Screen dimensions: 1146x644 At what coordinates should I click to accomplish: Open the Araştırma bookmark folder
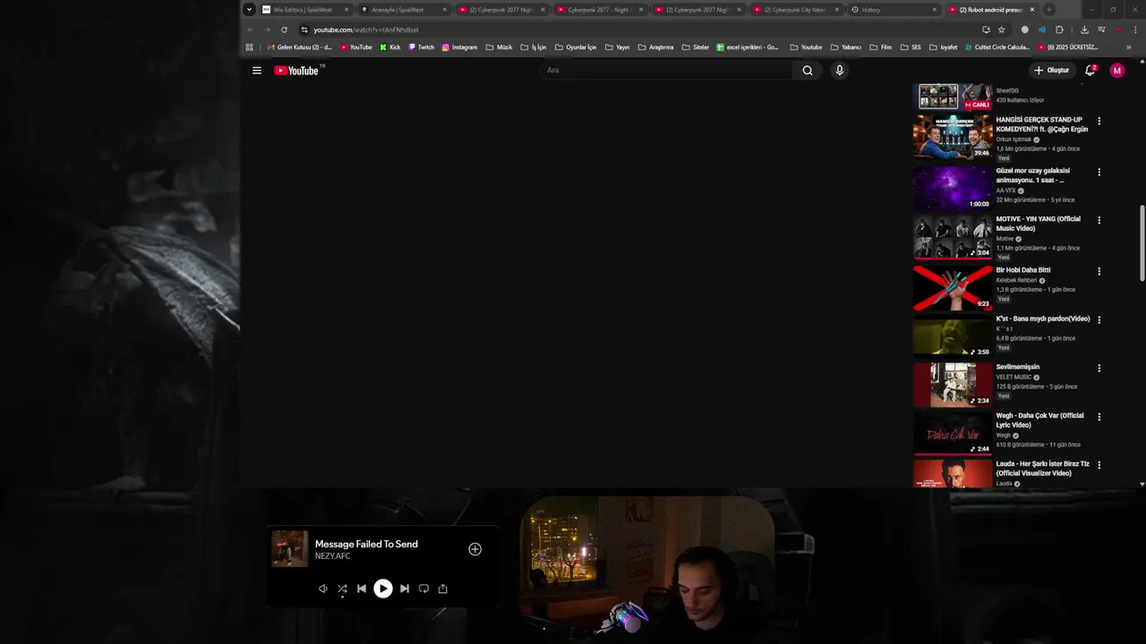point(655,47)
